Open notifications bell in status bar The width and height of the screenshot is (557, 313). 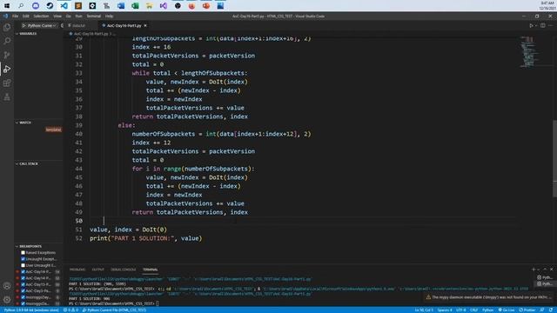(x=551, y=310)
